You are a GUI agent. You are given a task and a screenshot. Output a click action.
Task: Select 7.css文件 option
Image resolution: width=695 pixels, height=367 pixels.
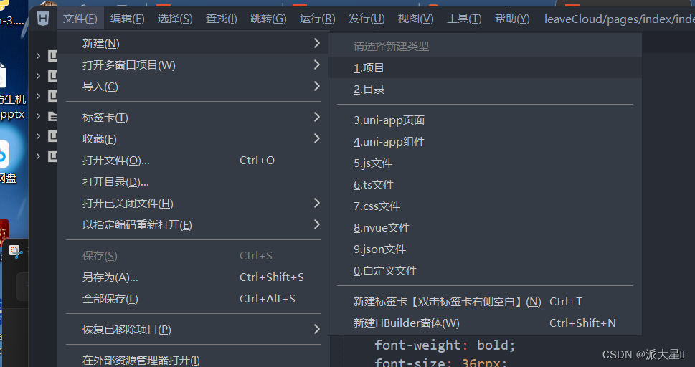point(485,206)
